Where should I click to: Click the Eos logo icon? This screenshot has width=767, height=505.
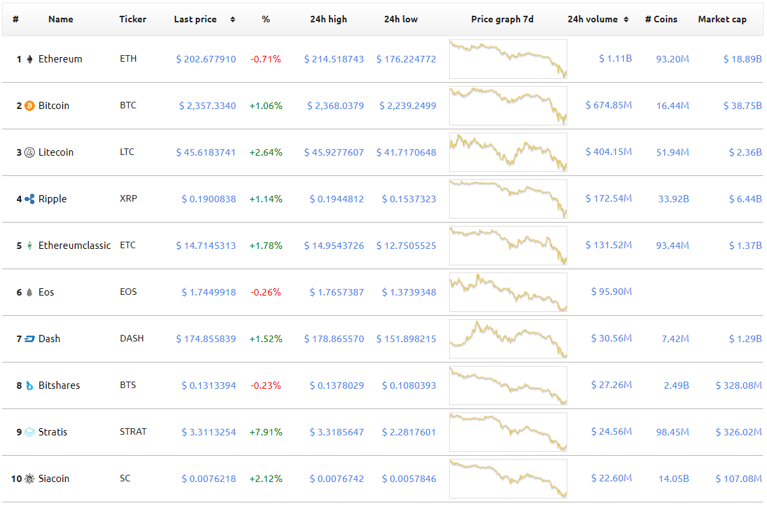[30, 292]
